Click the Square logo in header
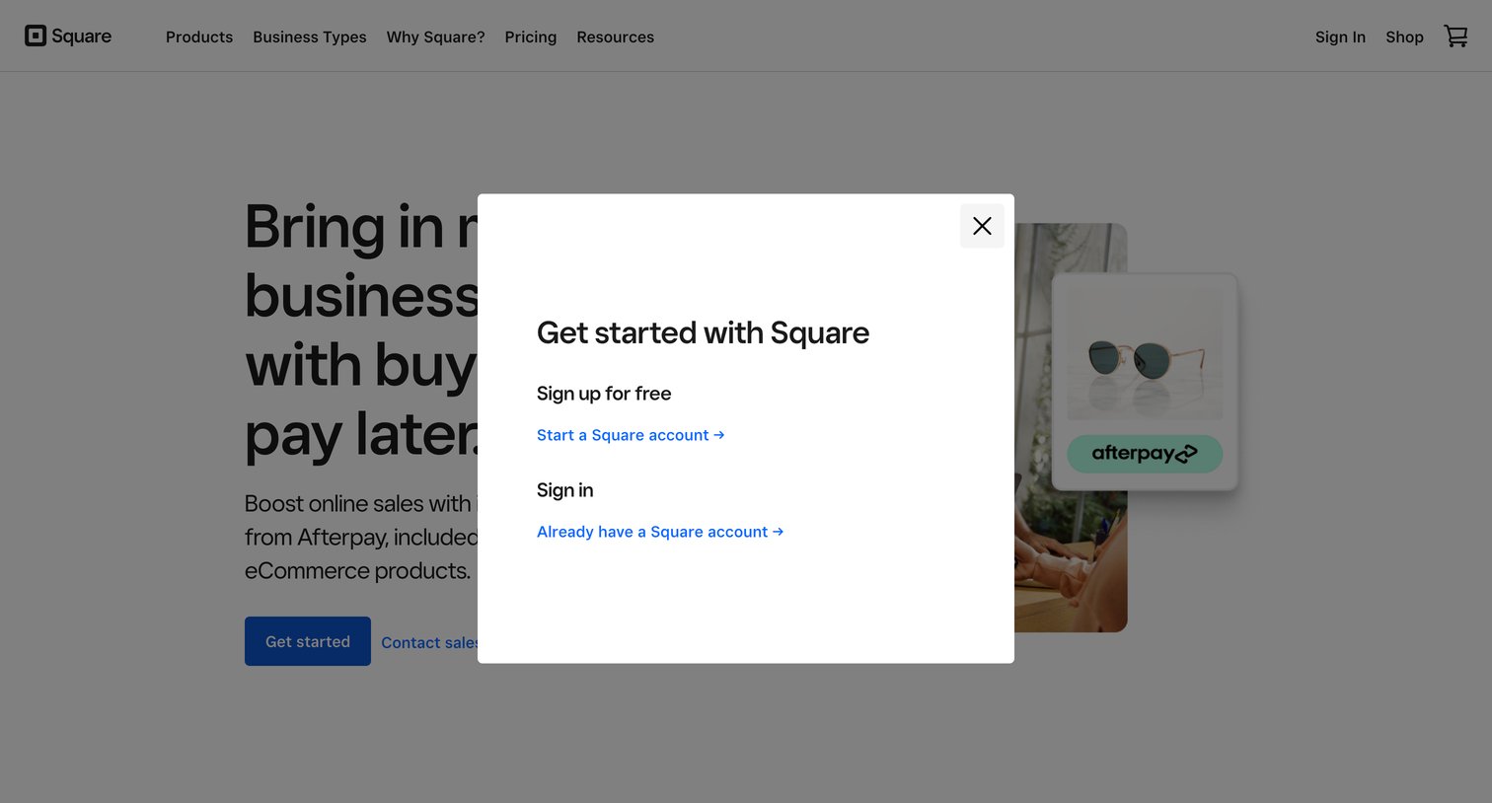This screenshot has width=1492, height=803. pyautogui.click(x=68, y=36)
